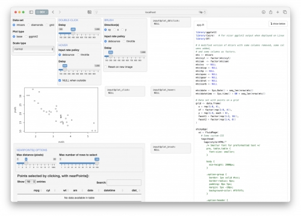
Task: Toggle the Safari sidebar icon
Action: (x=31, y=12)
